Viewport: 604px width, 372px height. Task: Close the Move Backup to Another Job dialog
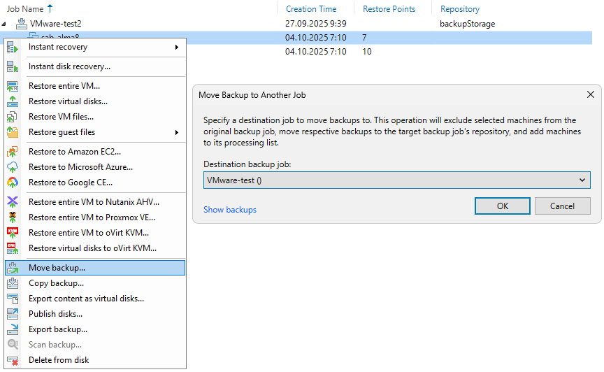pyautogui.click(x=591, y=94)
